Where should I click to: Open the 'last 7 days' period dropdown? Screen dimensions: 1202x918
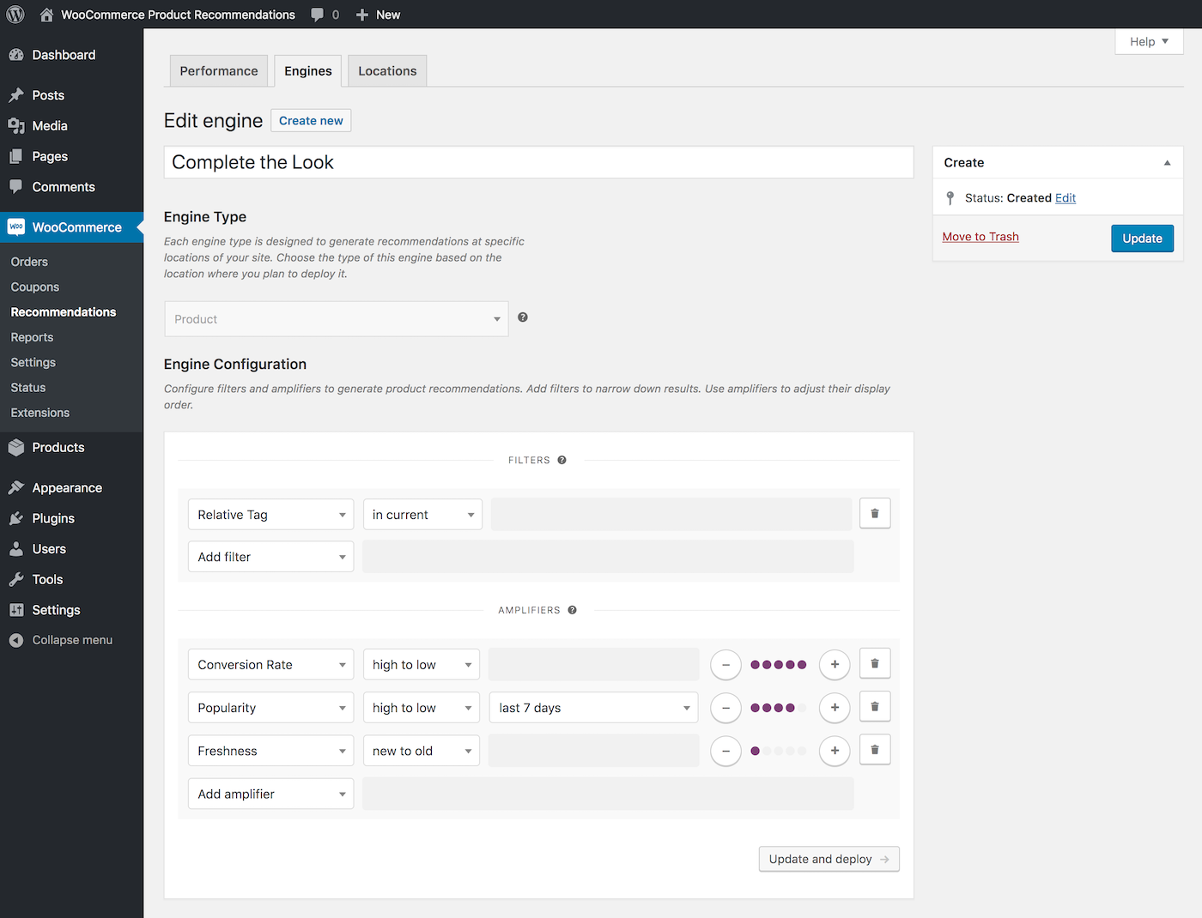point(593,708)
